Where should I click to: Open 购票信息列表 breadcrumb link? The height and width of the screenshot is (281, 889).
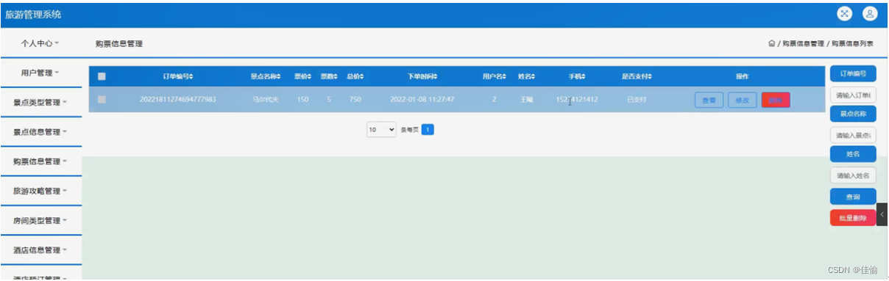point(852,44)
